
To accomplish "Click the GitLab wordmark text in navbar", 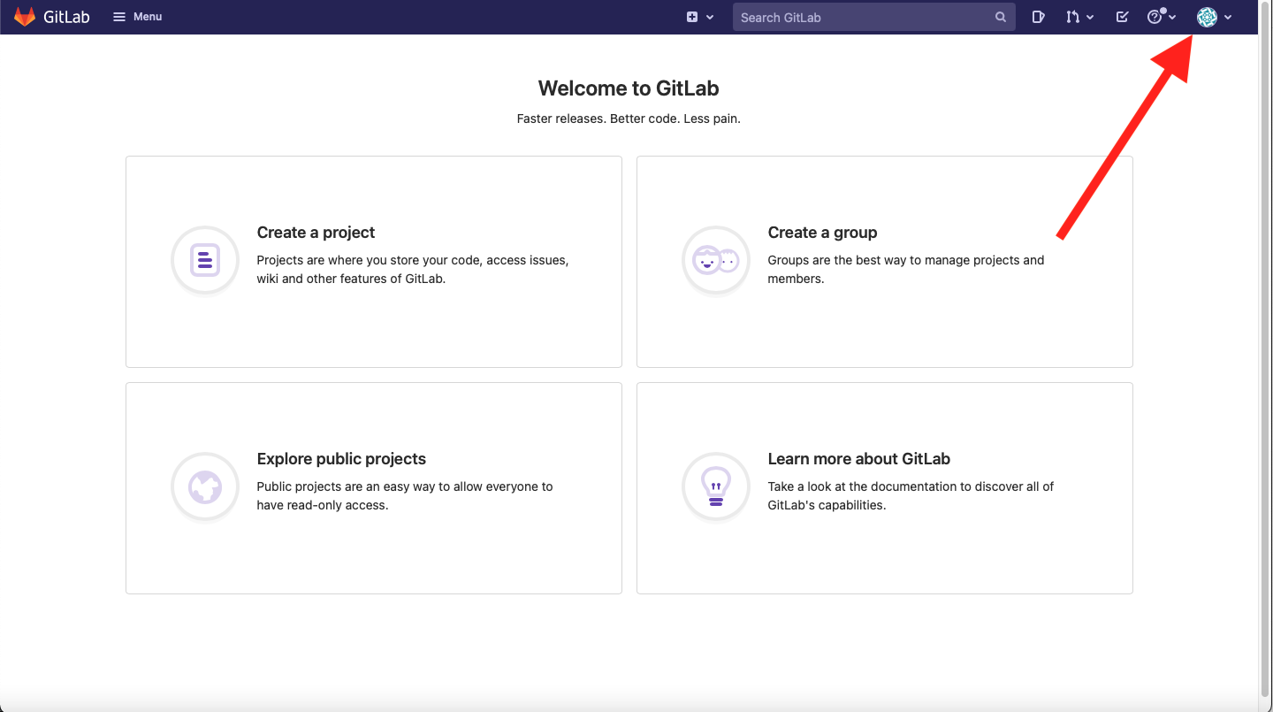I will point(66,17).
